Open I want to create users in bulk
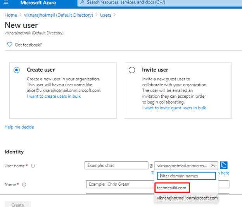The height and width of the screenshot is (207, 242). tap(54, 96)
